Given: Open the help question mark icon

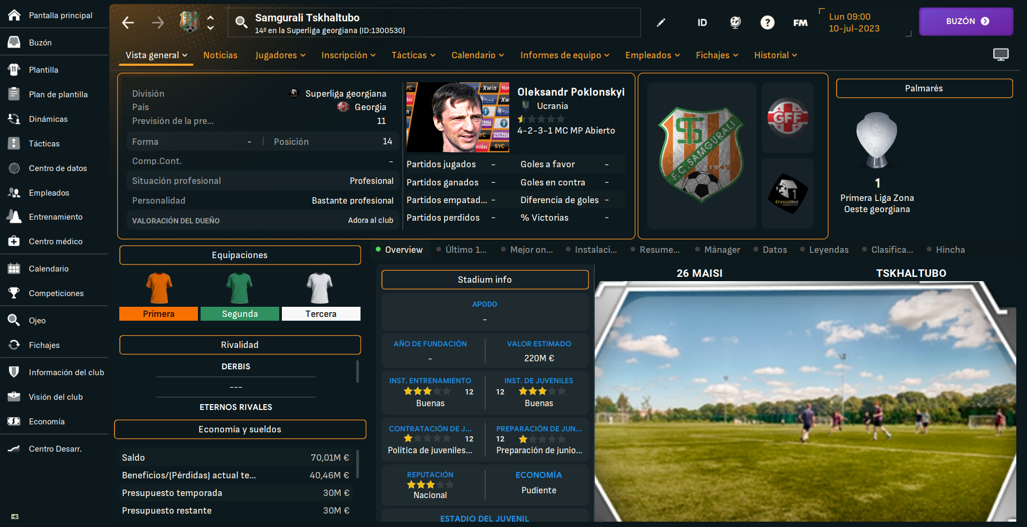Looking at the screenshot, I should coord(768,22).
